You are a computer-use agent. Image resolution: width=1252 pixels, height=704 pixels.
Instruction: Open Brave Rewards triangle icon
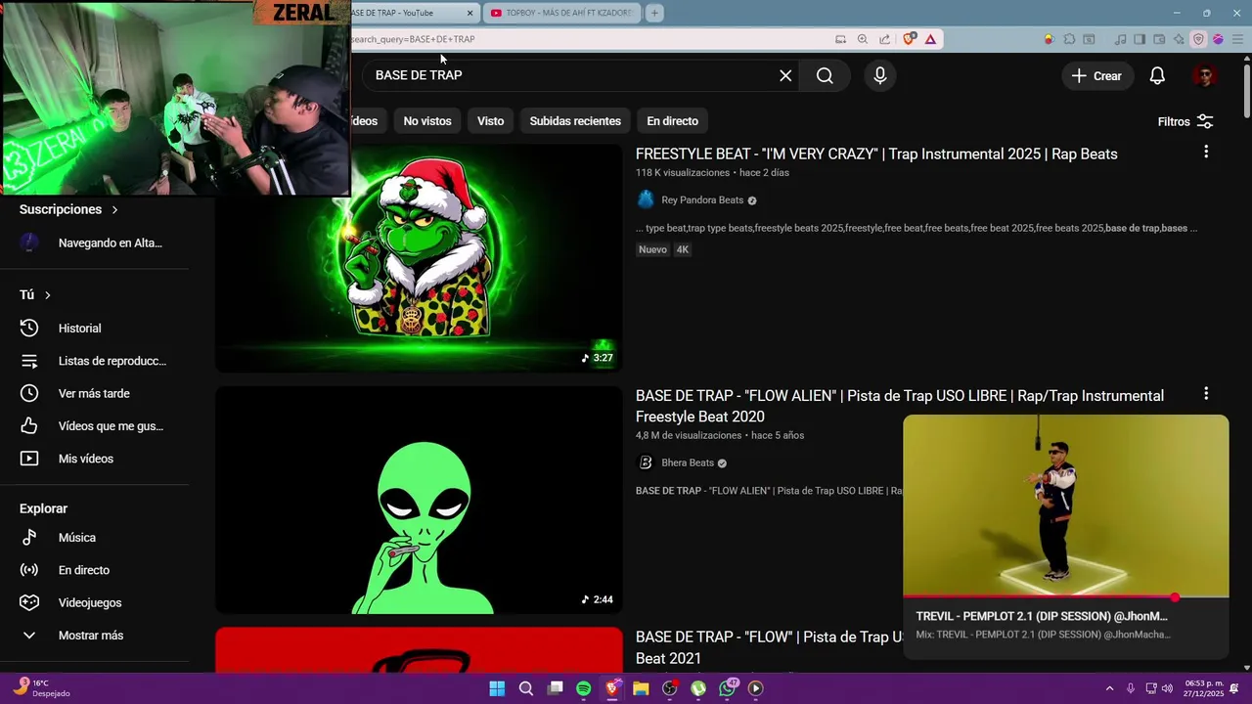(930, 39)
